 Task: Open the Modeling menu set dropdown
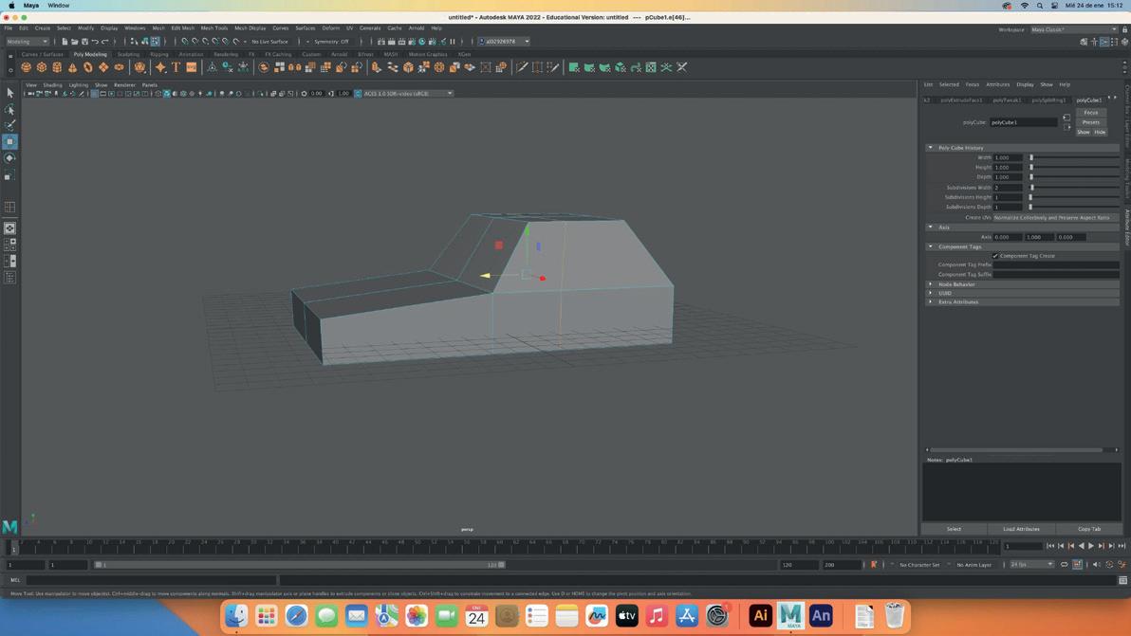tap(28, 42)
